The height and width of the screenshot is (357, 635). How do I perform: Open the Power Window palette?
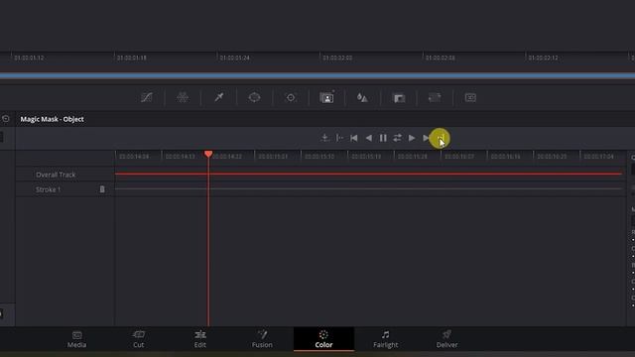tap(254, 97)
